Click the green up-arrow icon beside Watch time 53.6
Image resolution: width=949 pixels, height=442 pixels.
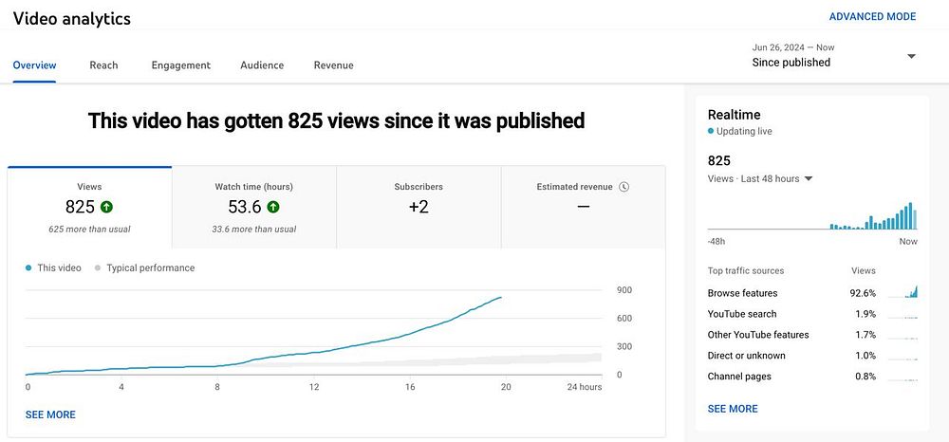pos(273,207)
